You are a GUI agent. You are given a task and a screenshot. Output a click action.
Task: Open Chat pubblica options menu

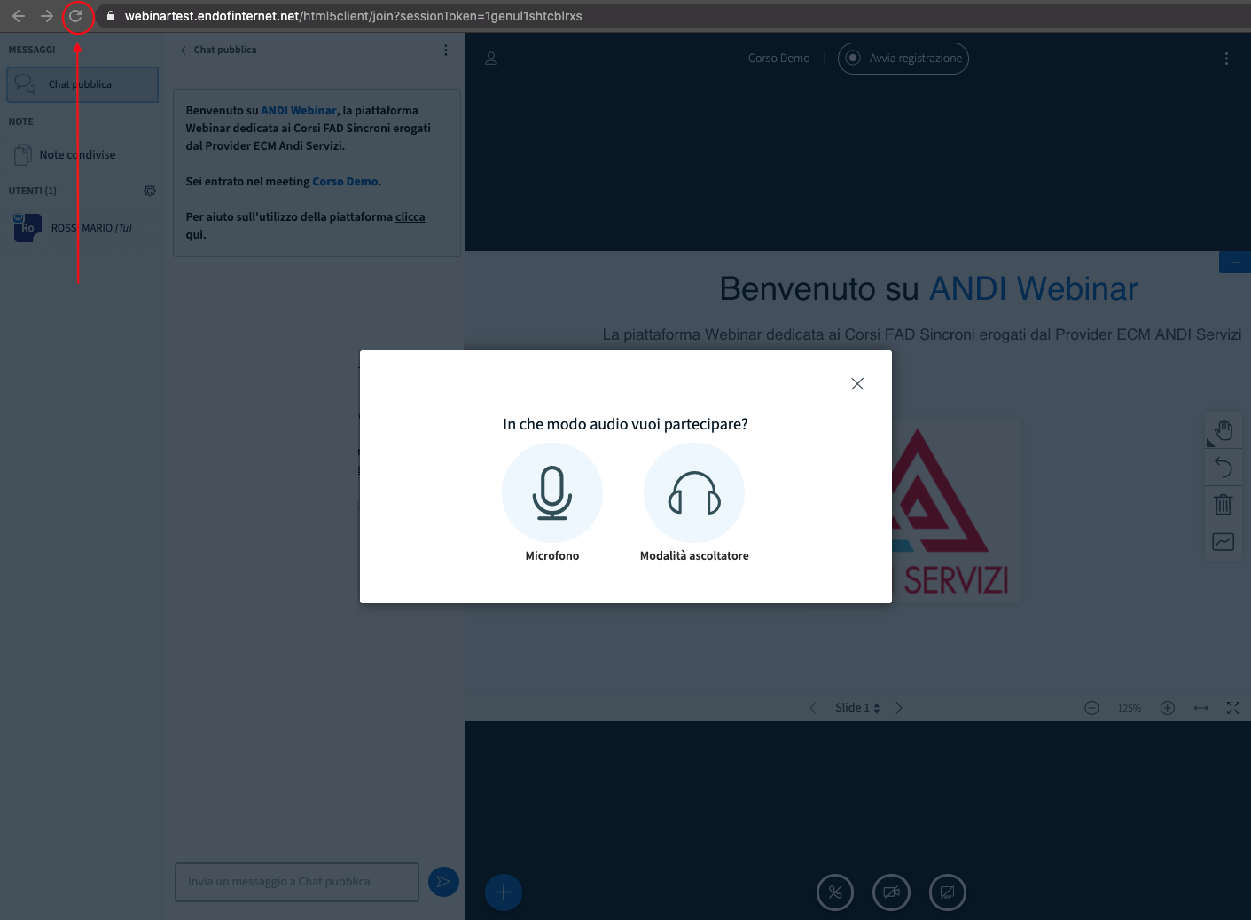pyautogui.click(x=445, y=51)
